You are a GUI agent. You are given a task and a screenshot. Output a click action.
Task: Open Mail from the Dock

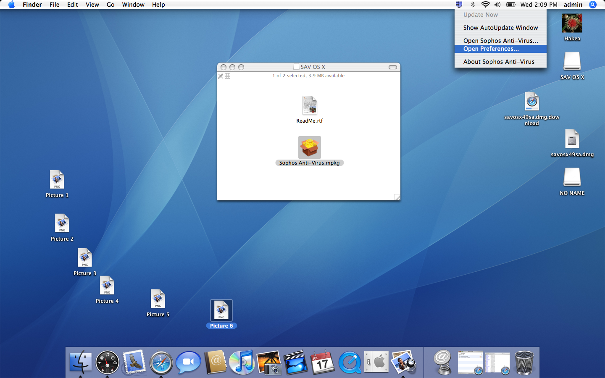pyautogui.click(x=134, y=362)
